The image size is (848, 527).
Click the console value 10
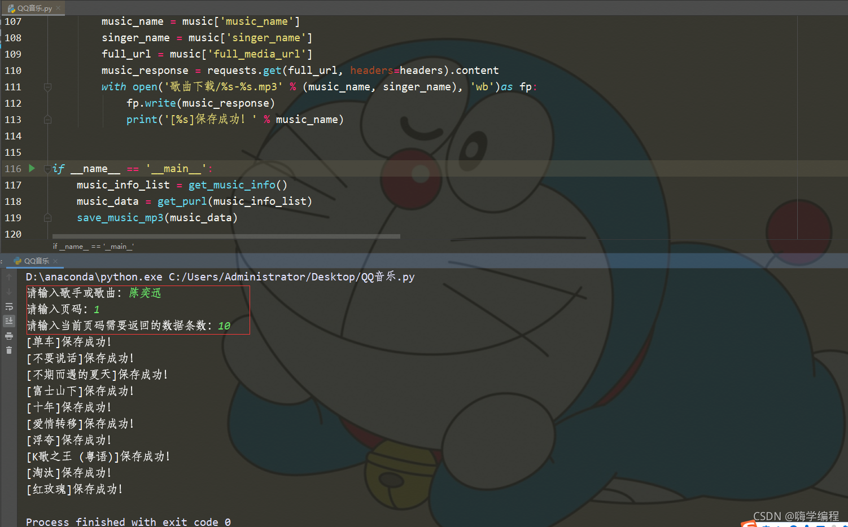tap(224, 326)
